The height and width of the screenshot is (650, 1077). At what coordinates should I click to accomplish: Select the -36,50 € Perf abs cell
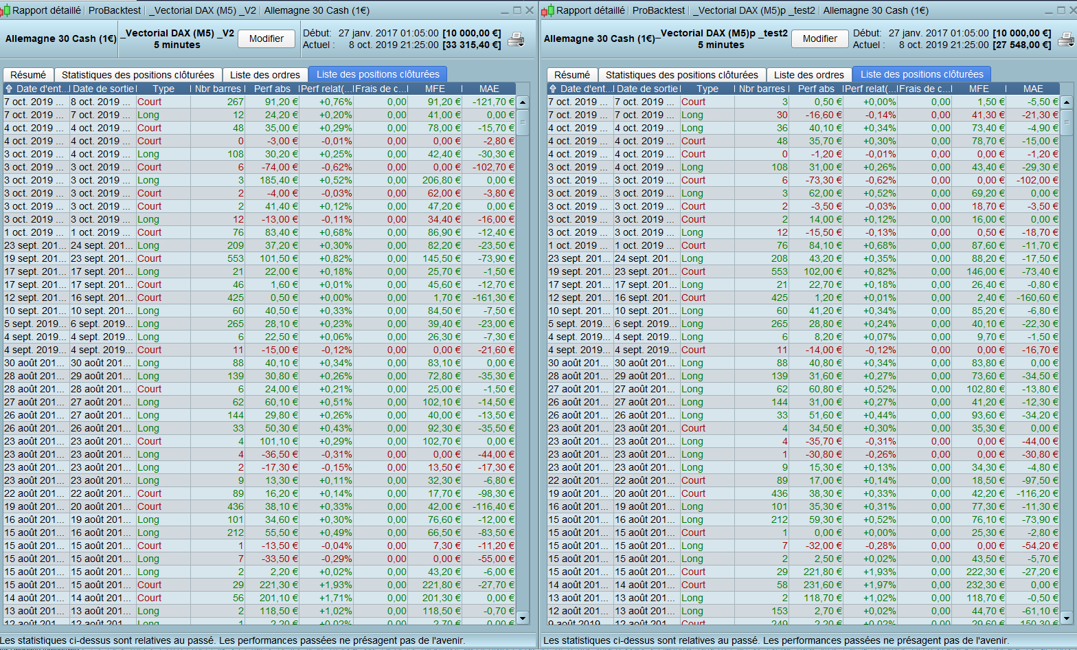coord(272,454)
